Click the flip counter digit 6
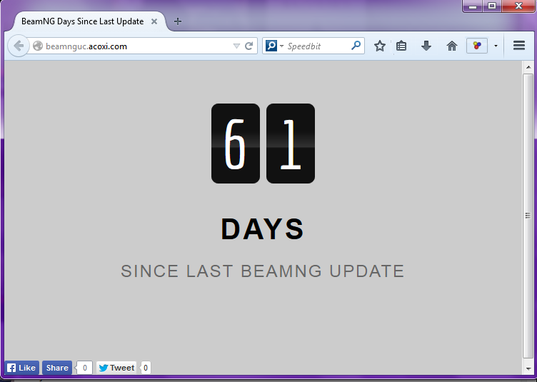The height and width of the screenshot is (382, 537). click(235, 144)
